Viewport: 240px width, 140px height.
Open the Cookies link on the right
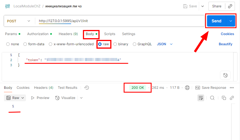tap(227, 34)
